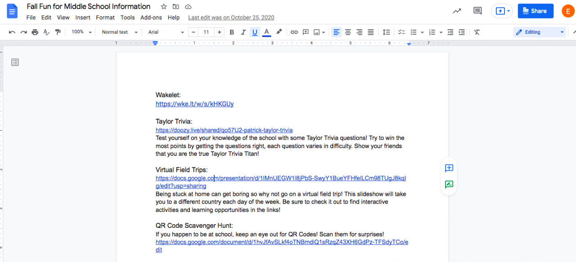Screen dimensions: 576x262
Task: Insert a link from the toolbar
Action: click(294, 32)
